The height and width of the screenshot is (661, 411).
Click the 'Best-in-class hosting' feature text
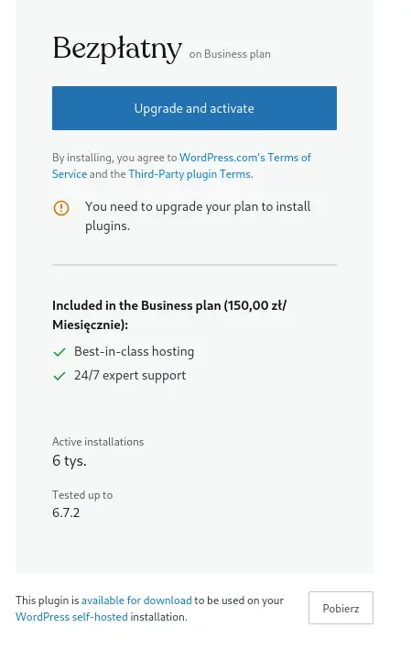134,351
